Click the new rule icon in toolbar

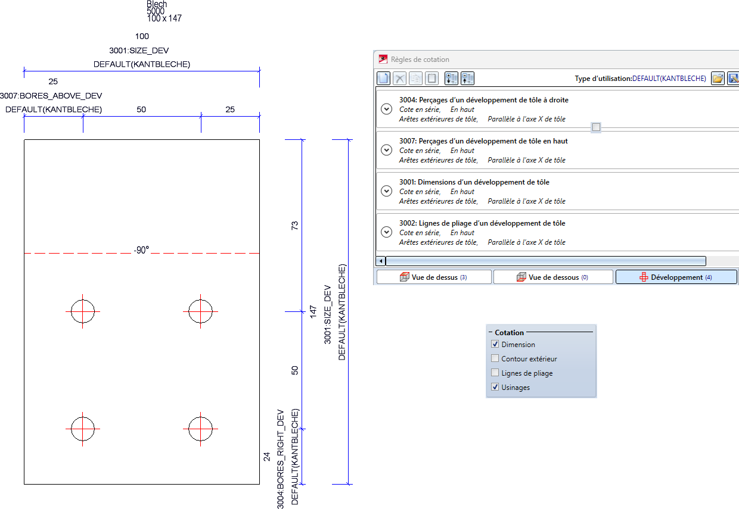pos(384,78)
